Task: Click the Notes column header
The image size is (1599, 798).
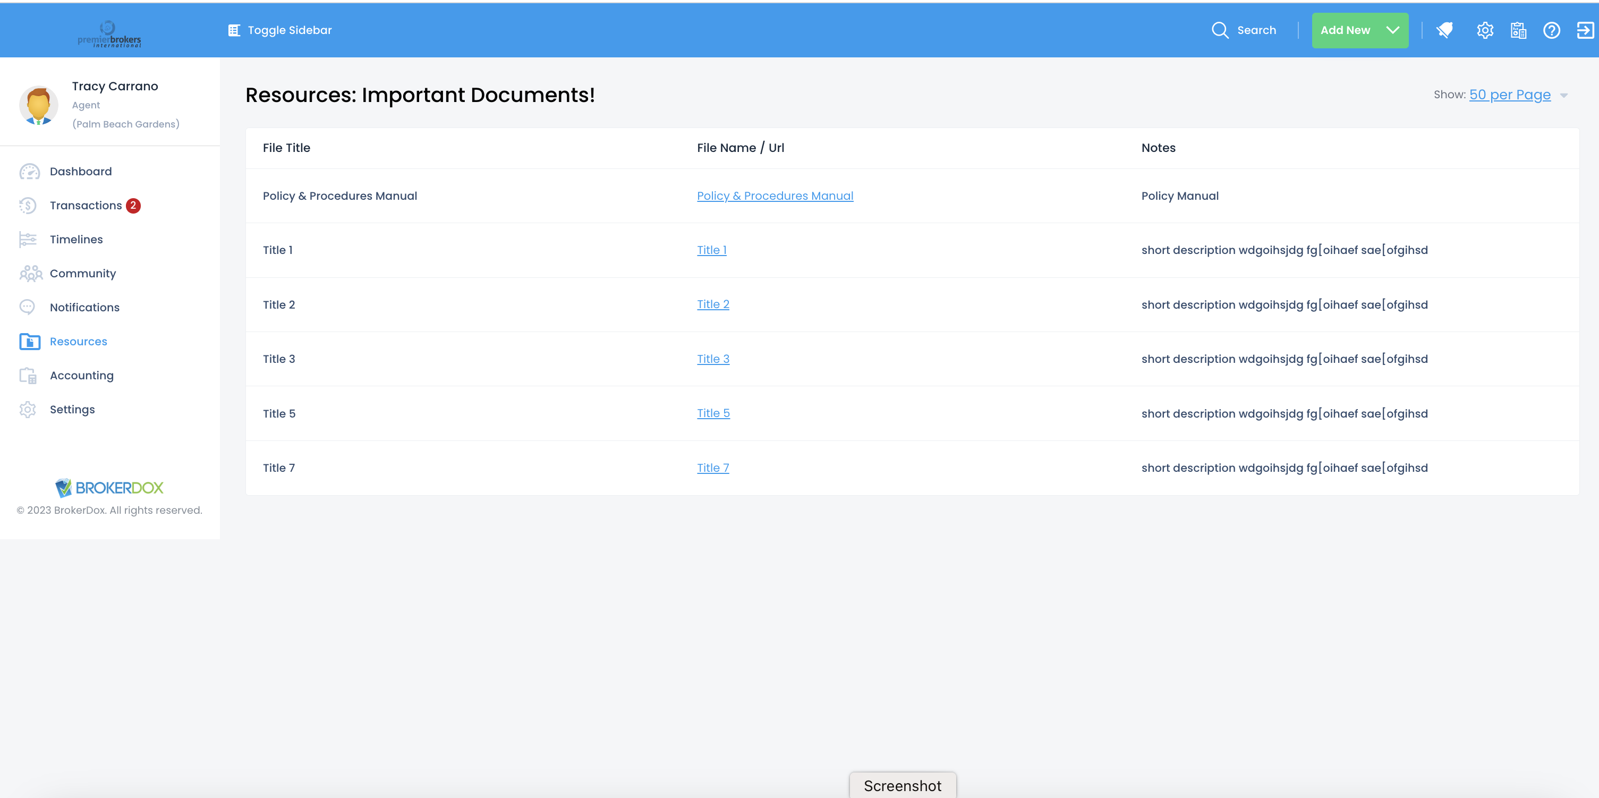Action: pos(1158,148)
